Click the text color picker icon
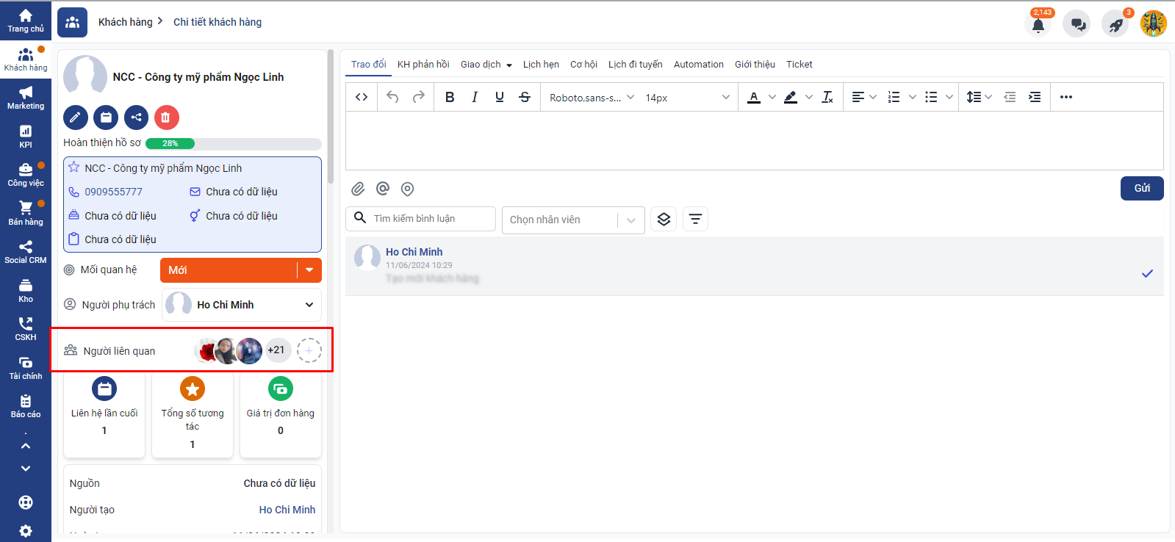The width and height of the screenshot is (1175, 542). [x=754, y=97]
